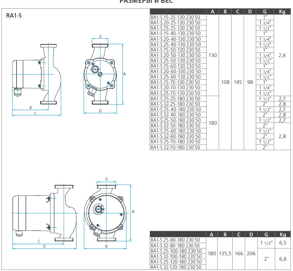The height and width of the screenshot is (271, 293).
Task: Click the 6,6 weight value
Action: 283,259
